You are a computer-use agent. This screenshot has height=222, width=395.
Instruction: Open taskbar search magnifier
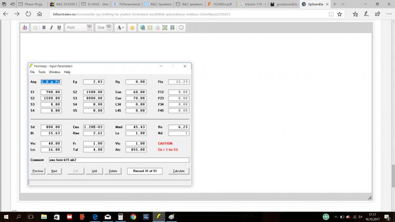(x=18, y=217)
